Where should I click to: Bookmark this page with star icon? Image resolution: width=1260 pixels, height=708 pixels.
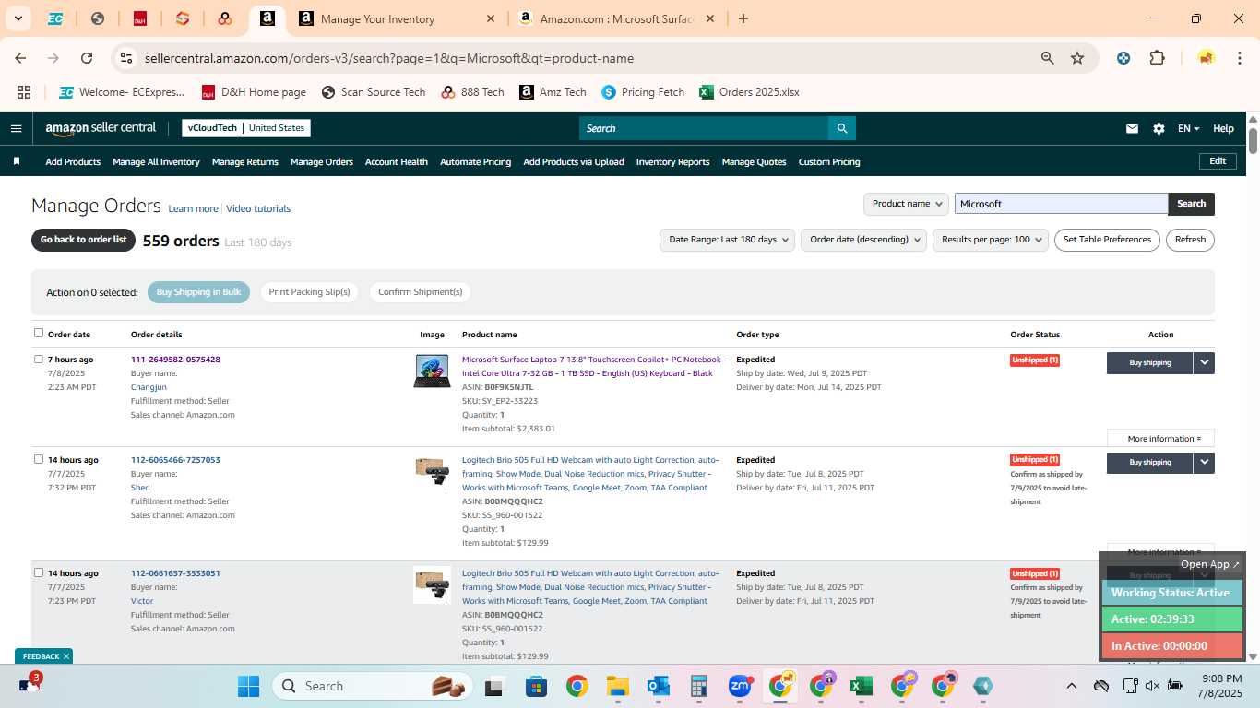coord(1077,58)
